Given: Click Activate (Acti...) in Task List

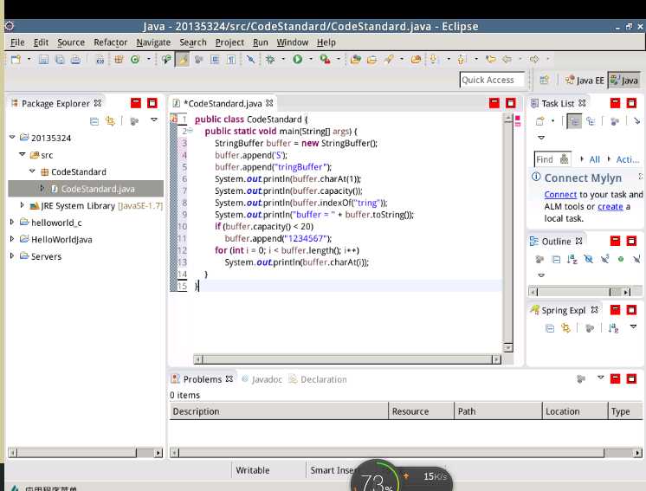Looking at the screenshot, I should 628,160.
